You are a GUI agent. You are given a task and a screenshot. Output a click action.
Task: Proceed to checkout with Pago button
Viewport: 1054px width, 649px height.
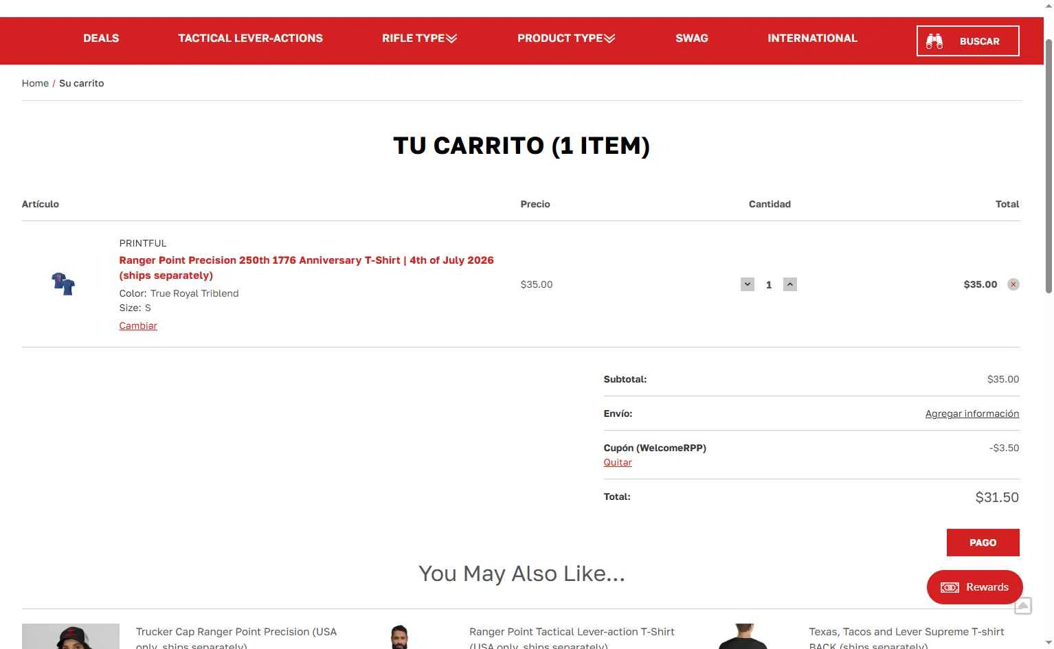983,543
